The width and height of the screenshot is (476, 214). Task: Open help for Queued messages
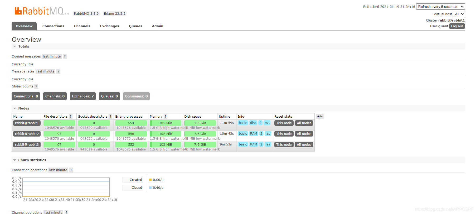[x=65, y=56]
